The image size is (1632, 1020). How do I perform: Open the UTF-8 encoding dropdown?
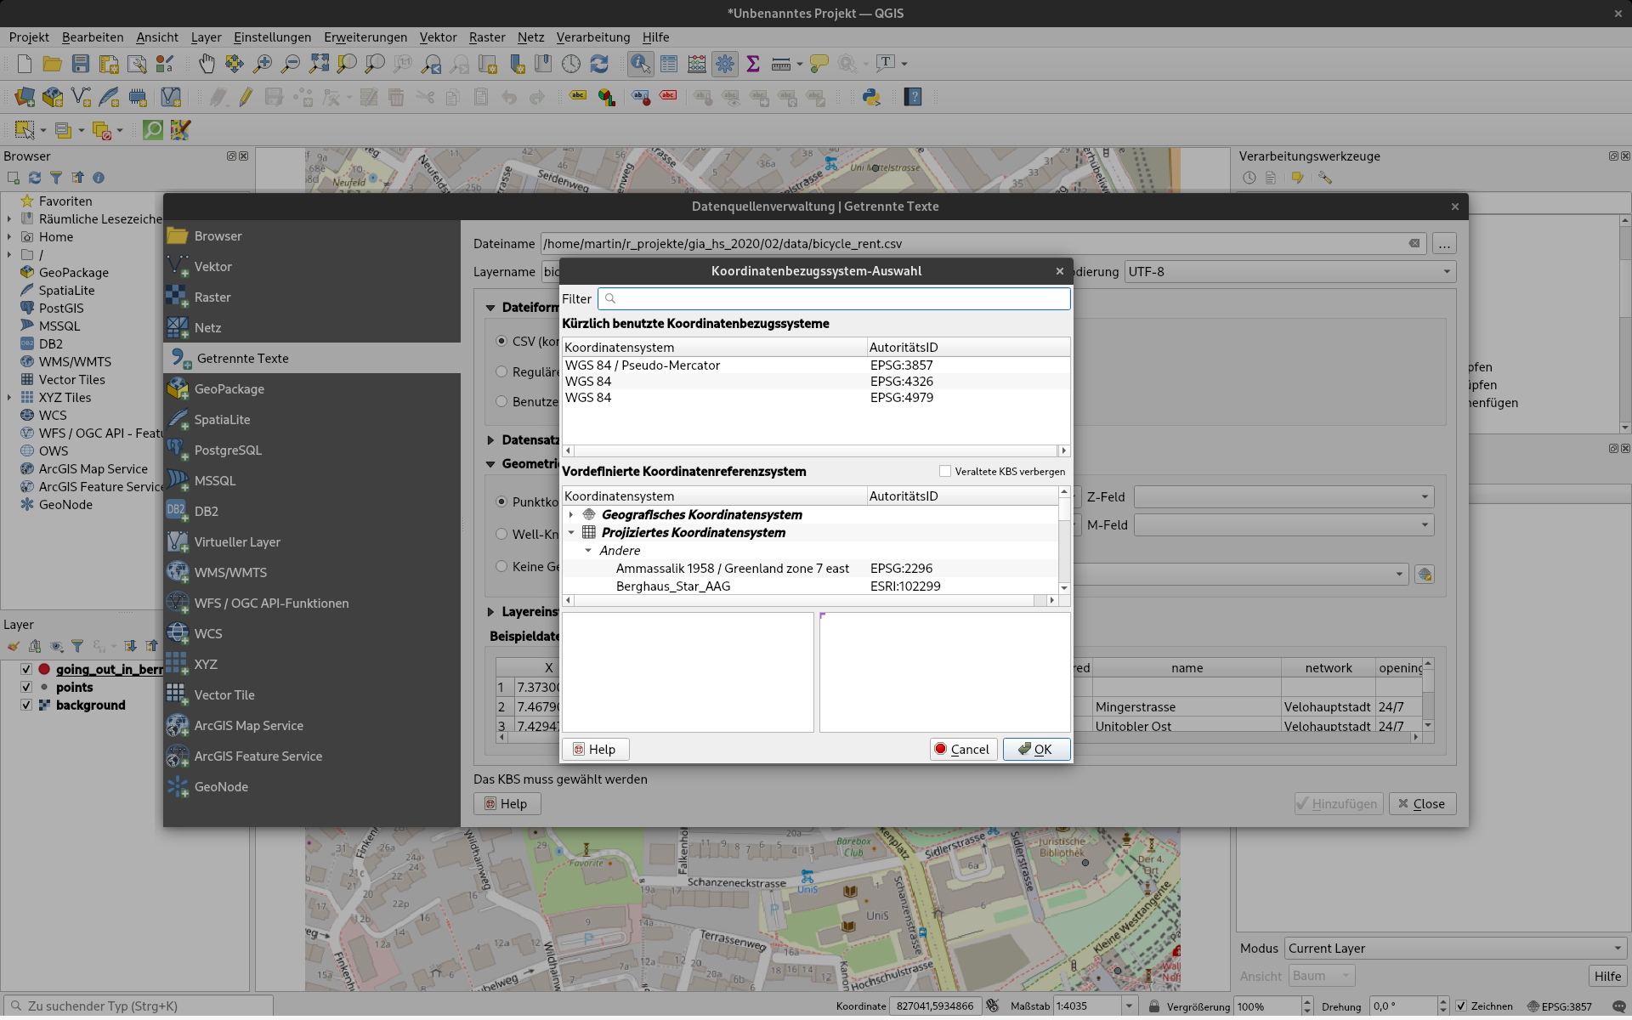[x=1289, y=272]
